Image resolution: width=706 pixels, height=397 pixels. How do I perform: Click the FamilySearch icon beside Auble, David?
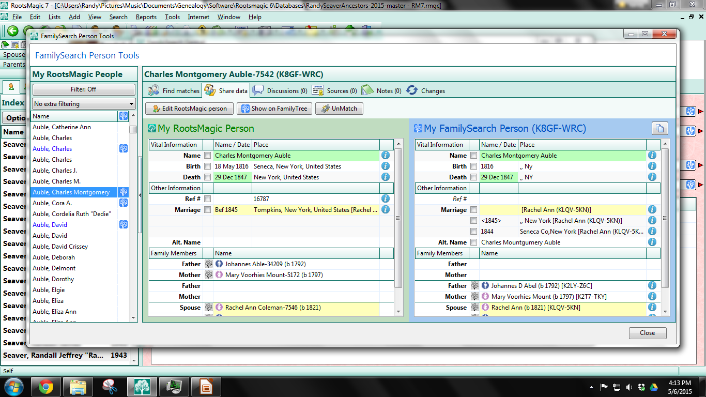coord(123,224)
